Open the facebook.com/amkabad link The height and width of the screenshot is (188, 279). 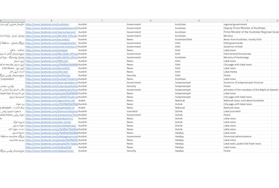point(46,50)
